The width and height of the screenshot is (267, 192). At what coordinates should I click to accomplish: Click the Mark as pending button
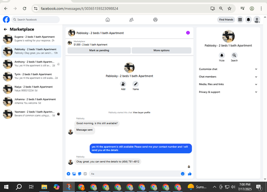[x=99, y=50]
